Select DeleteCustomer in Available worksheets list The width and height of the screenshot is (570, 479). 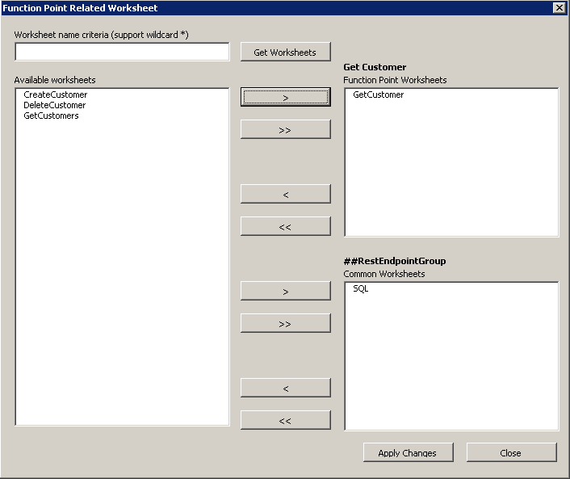click(54, 105)
